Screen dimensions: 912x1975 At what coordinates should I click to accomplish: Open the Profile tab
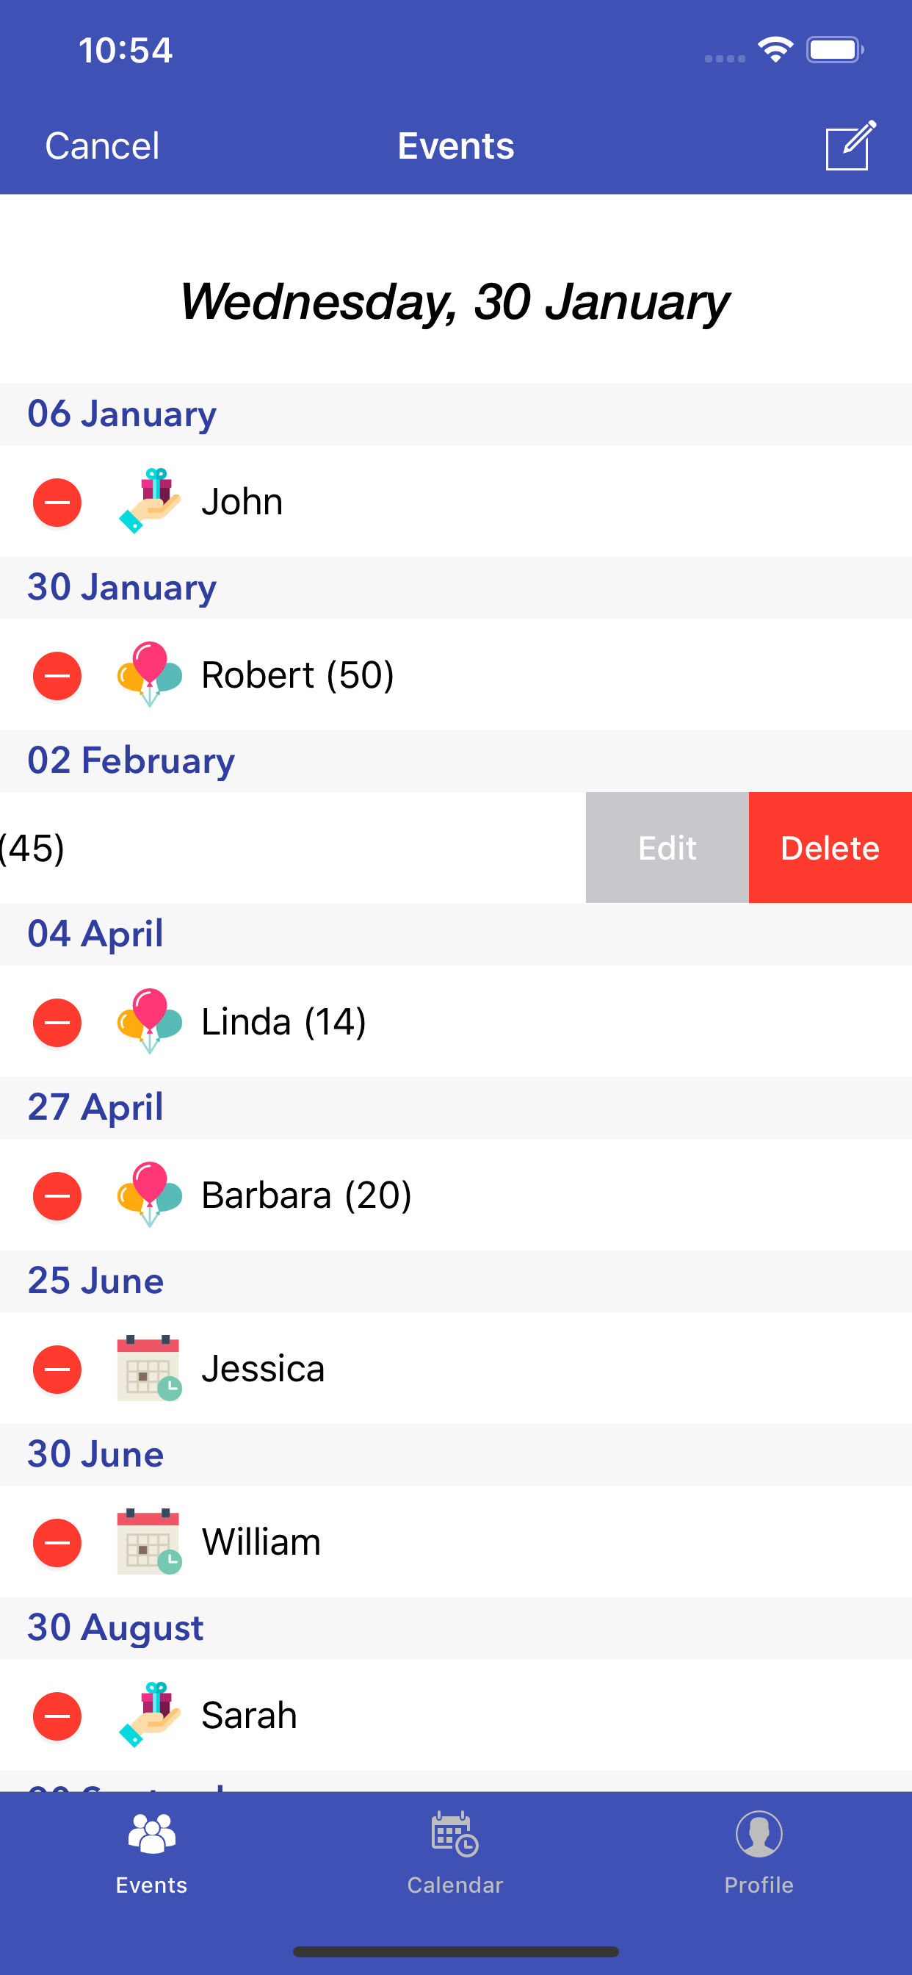click(759, 1853)
